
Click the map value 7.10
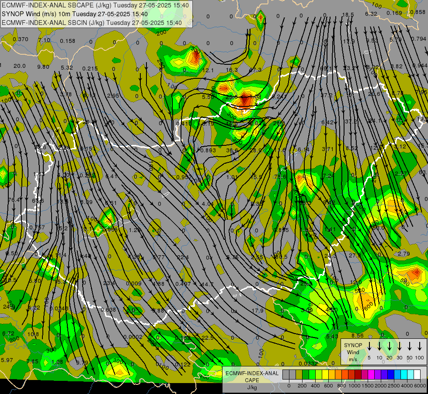point(44,40)
